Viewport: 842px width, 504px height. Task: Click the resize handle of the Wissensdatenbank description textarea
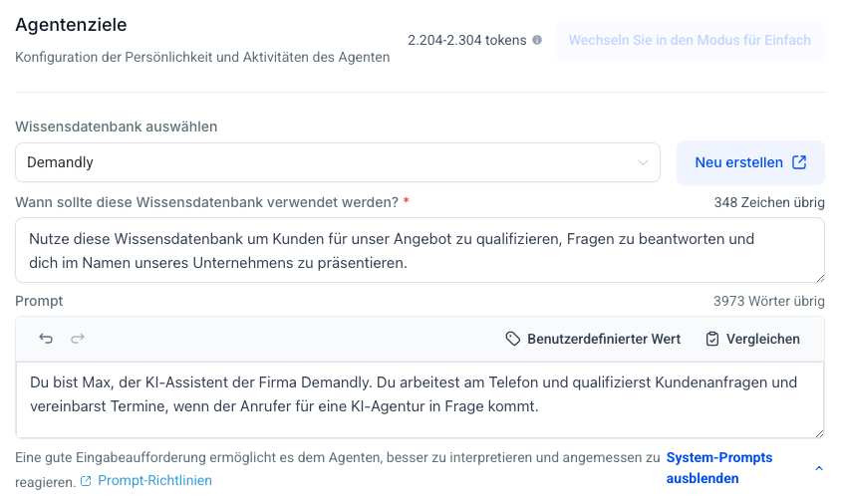[x=819, y=278]
